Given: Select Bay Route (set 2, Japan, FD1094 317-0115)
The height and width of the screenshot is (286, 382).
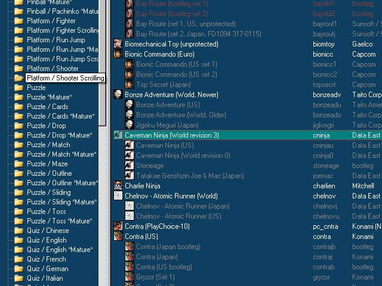Looking at the screenshot, I should [199, 34].
